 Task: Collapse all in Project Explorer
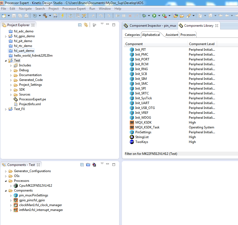pyautogui.click(x=80, y=25)
